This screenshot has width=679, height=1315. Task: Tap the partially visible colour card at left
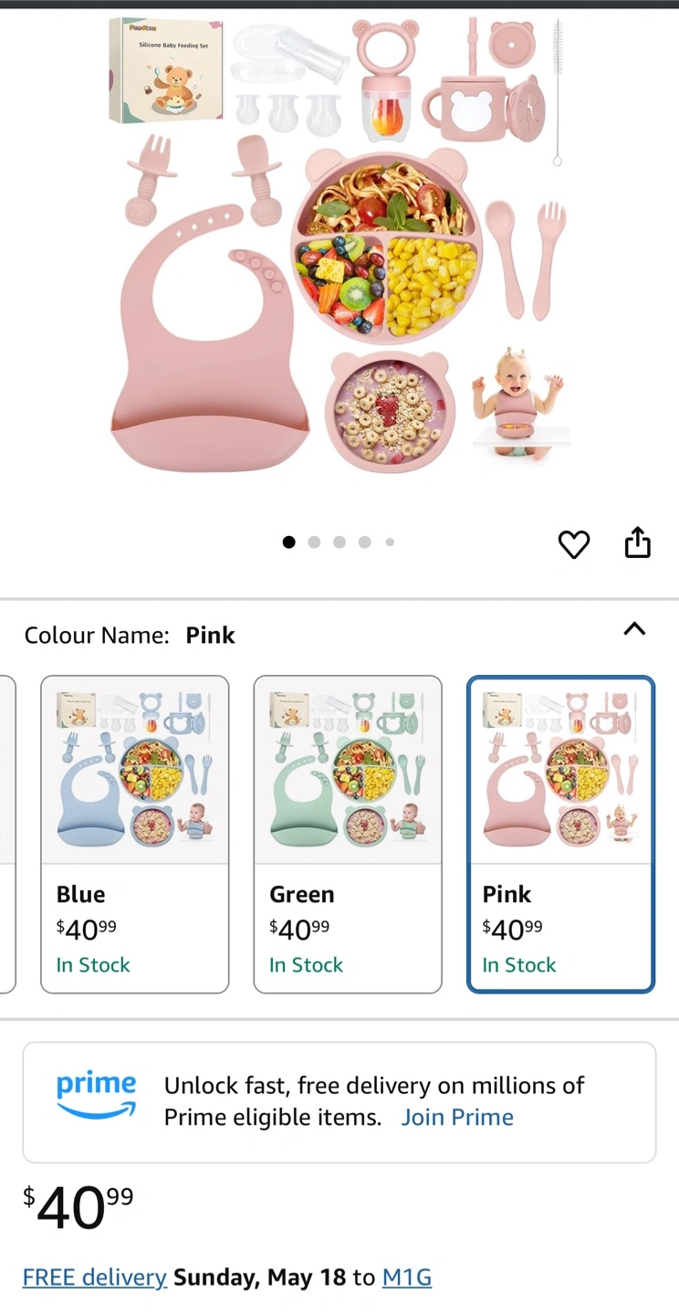(7, 834)
